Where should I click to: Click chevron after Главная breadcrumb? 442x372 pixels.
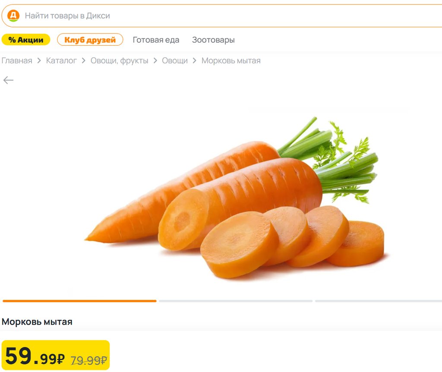point(39,60)
